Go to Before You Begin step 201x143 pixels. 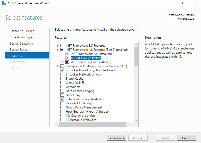tap(22, 31)
